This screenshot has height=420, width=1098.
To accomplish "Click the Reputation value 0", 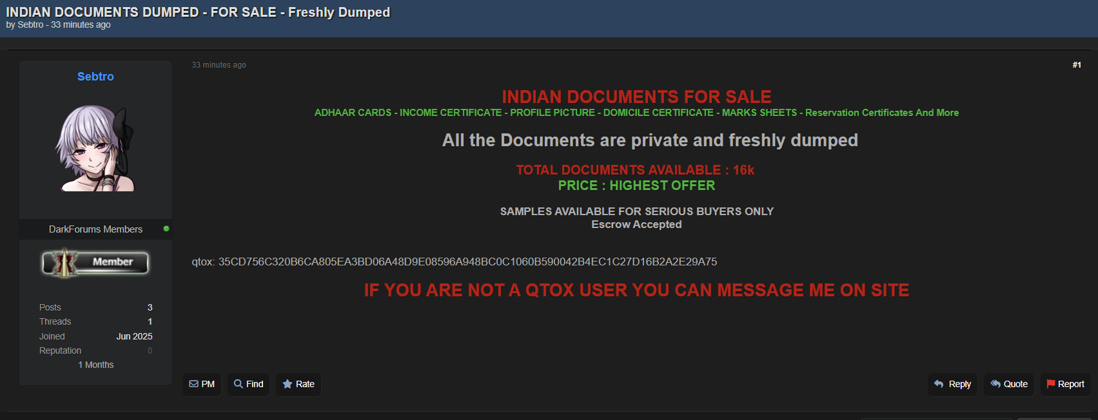I will point(150,350).
